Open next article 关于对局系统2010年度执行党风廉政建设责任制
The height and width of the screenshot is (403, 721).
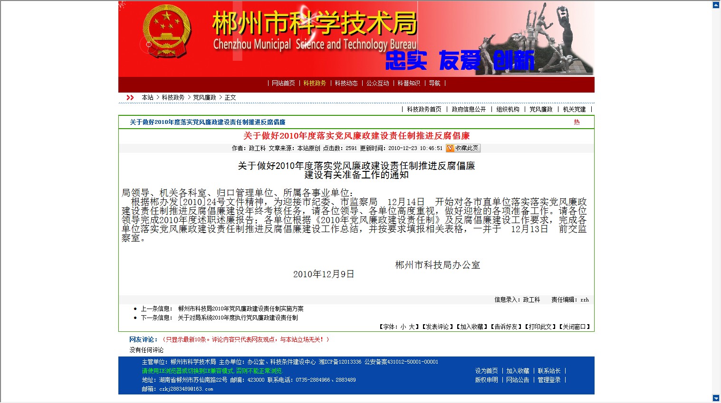tap(238, 318)
